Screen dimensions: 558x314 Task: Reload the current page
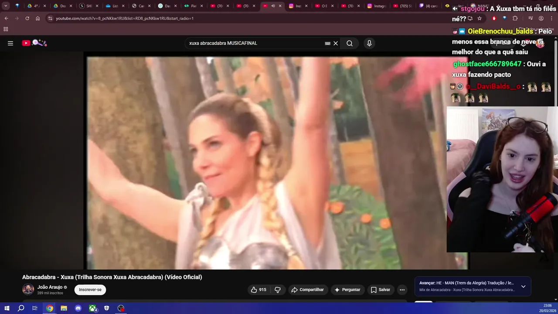(27, 18)
